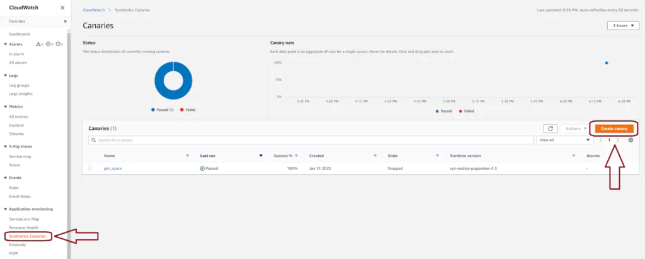Open In alarm in the sidebar
The image size is (645, 259).
coord(16,54)
